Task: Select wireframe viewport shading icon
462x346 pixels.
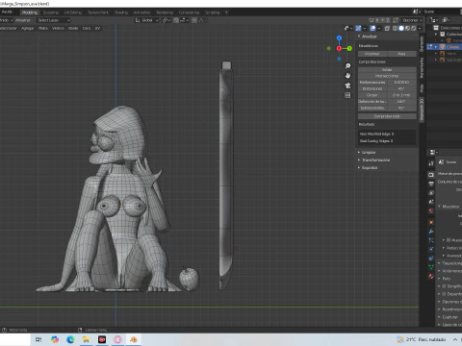Action: coord(396,28)
